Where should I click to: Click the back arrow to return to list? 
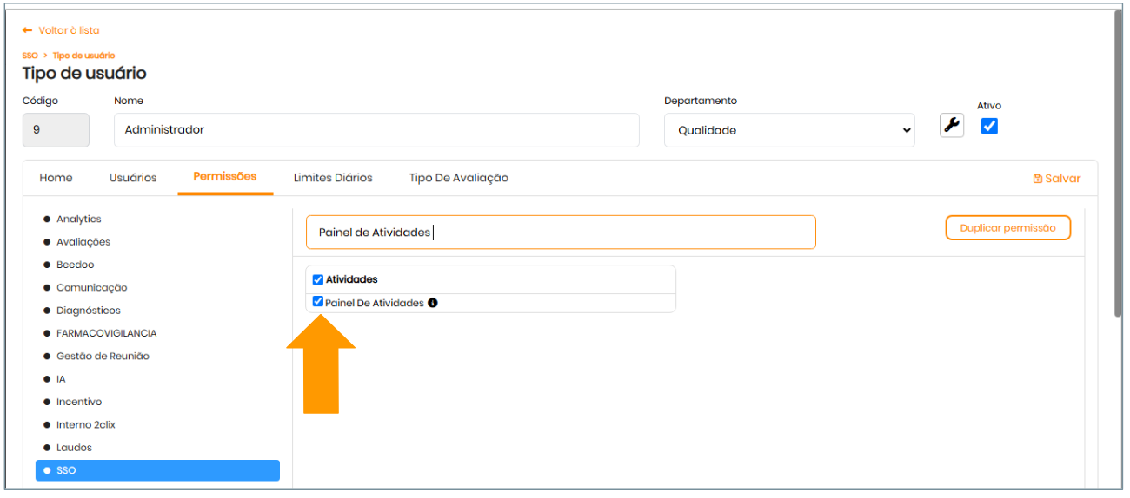click(x=28, y=30)
